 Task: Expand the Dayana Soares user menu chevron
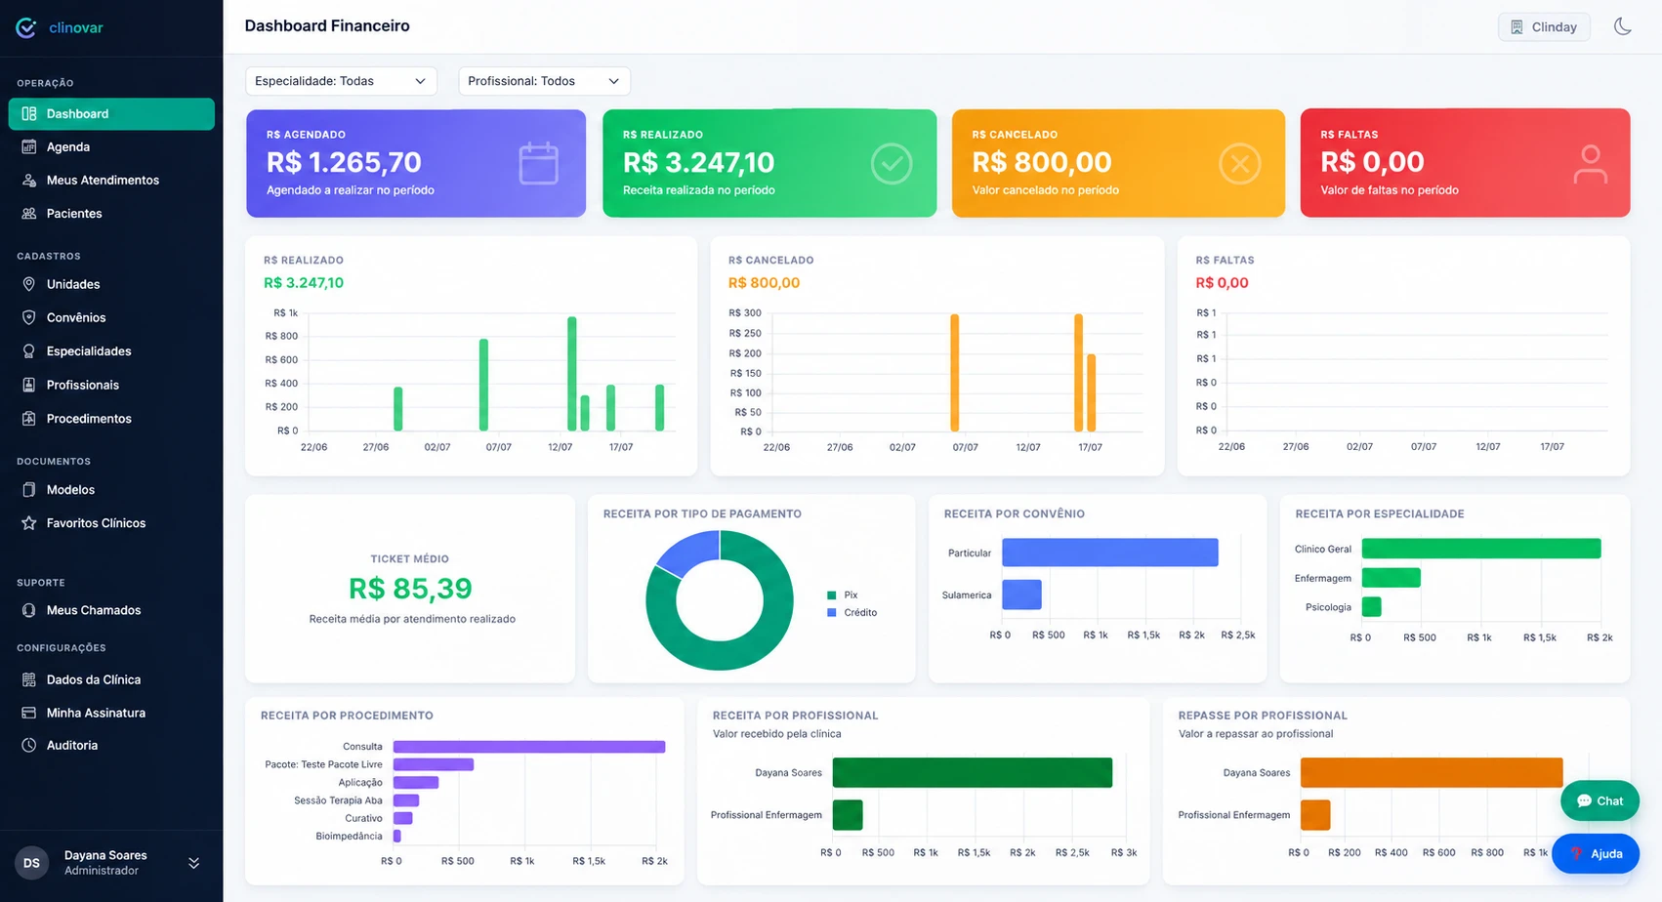pyautogui.click(x=193, y=863)
